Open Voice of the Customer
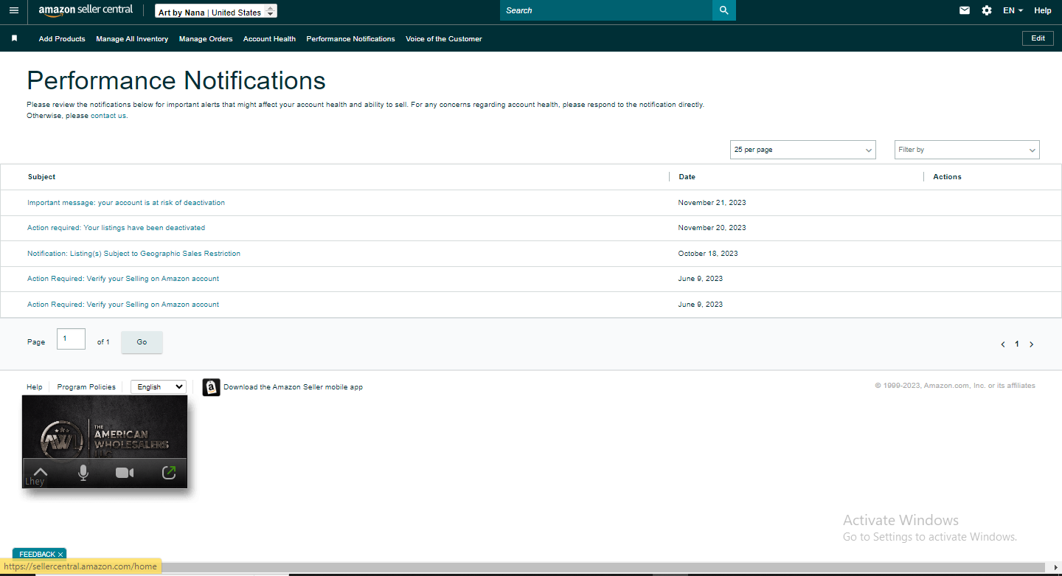The image size is (1062, 576). tap(444, 39)
